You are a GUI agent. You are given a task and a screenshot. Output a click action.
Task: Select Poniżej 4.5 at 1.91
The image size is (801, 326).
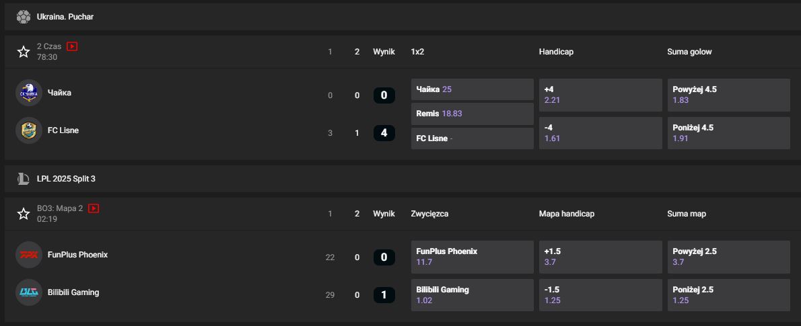tap(729, 133)
